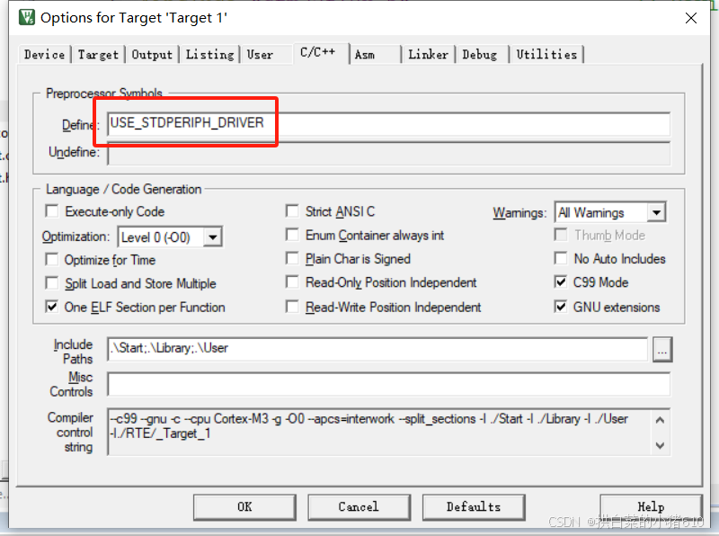Toggle Optimize for Time option
The width and height of the screenshot is (719, 536).
pos(51,259)
